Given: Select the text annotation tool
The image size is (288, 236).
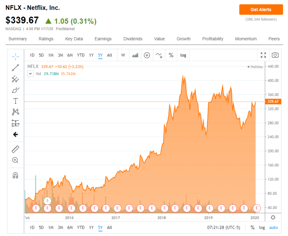Looking at the screenshot, I should point(16,101).
